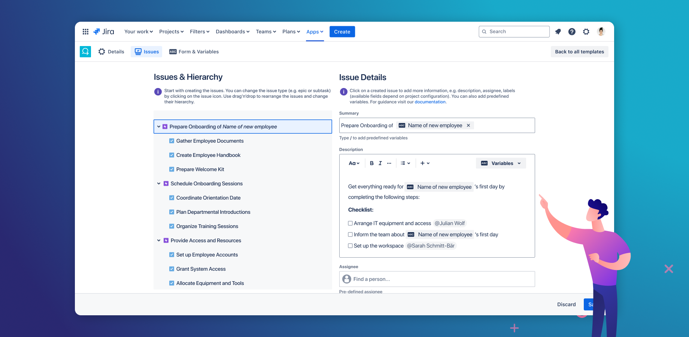Select the Grant System Access issue
This screenshot has width=689, height=337.
(x=201, y=269)
